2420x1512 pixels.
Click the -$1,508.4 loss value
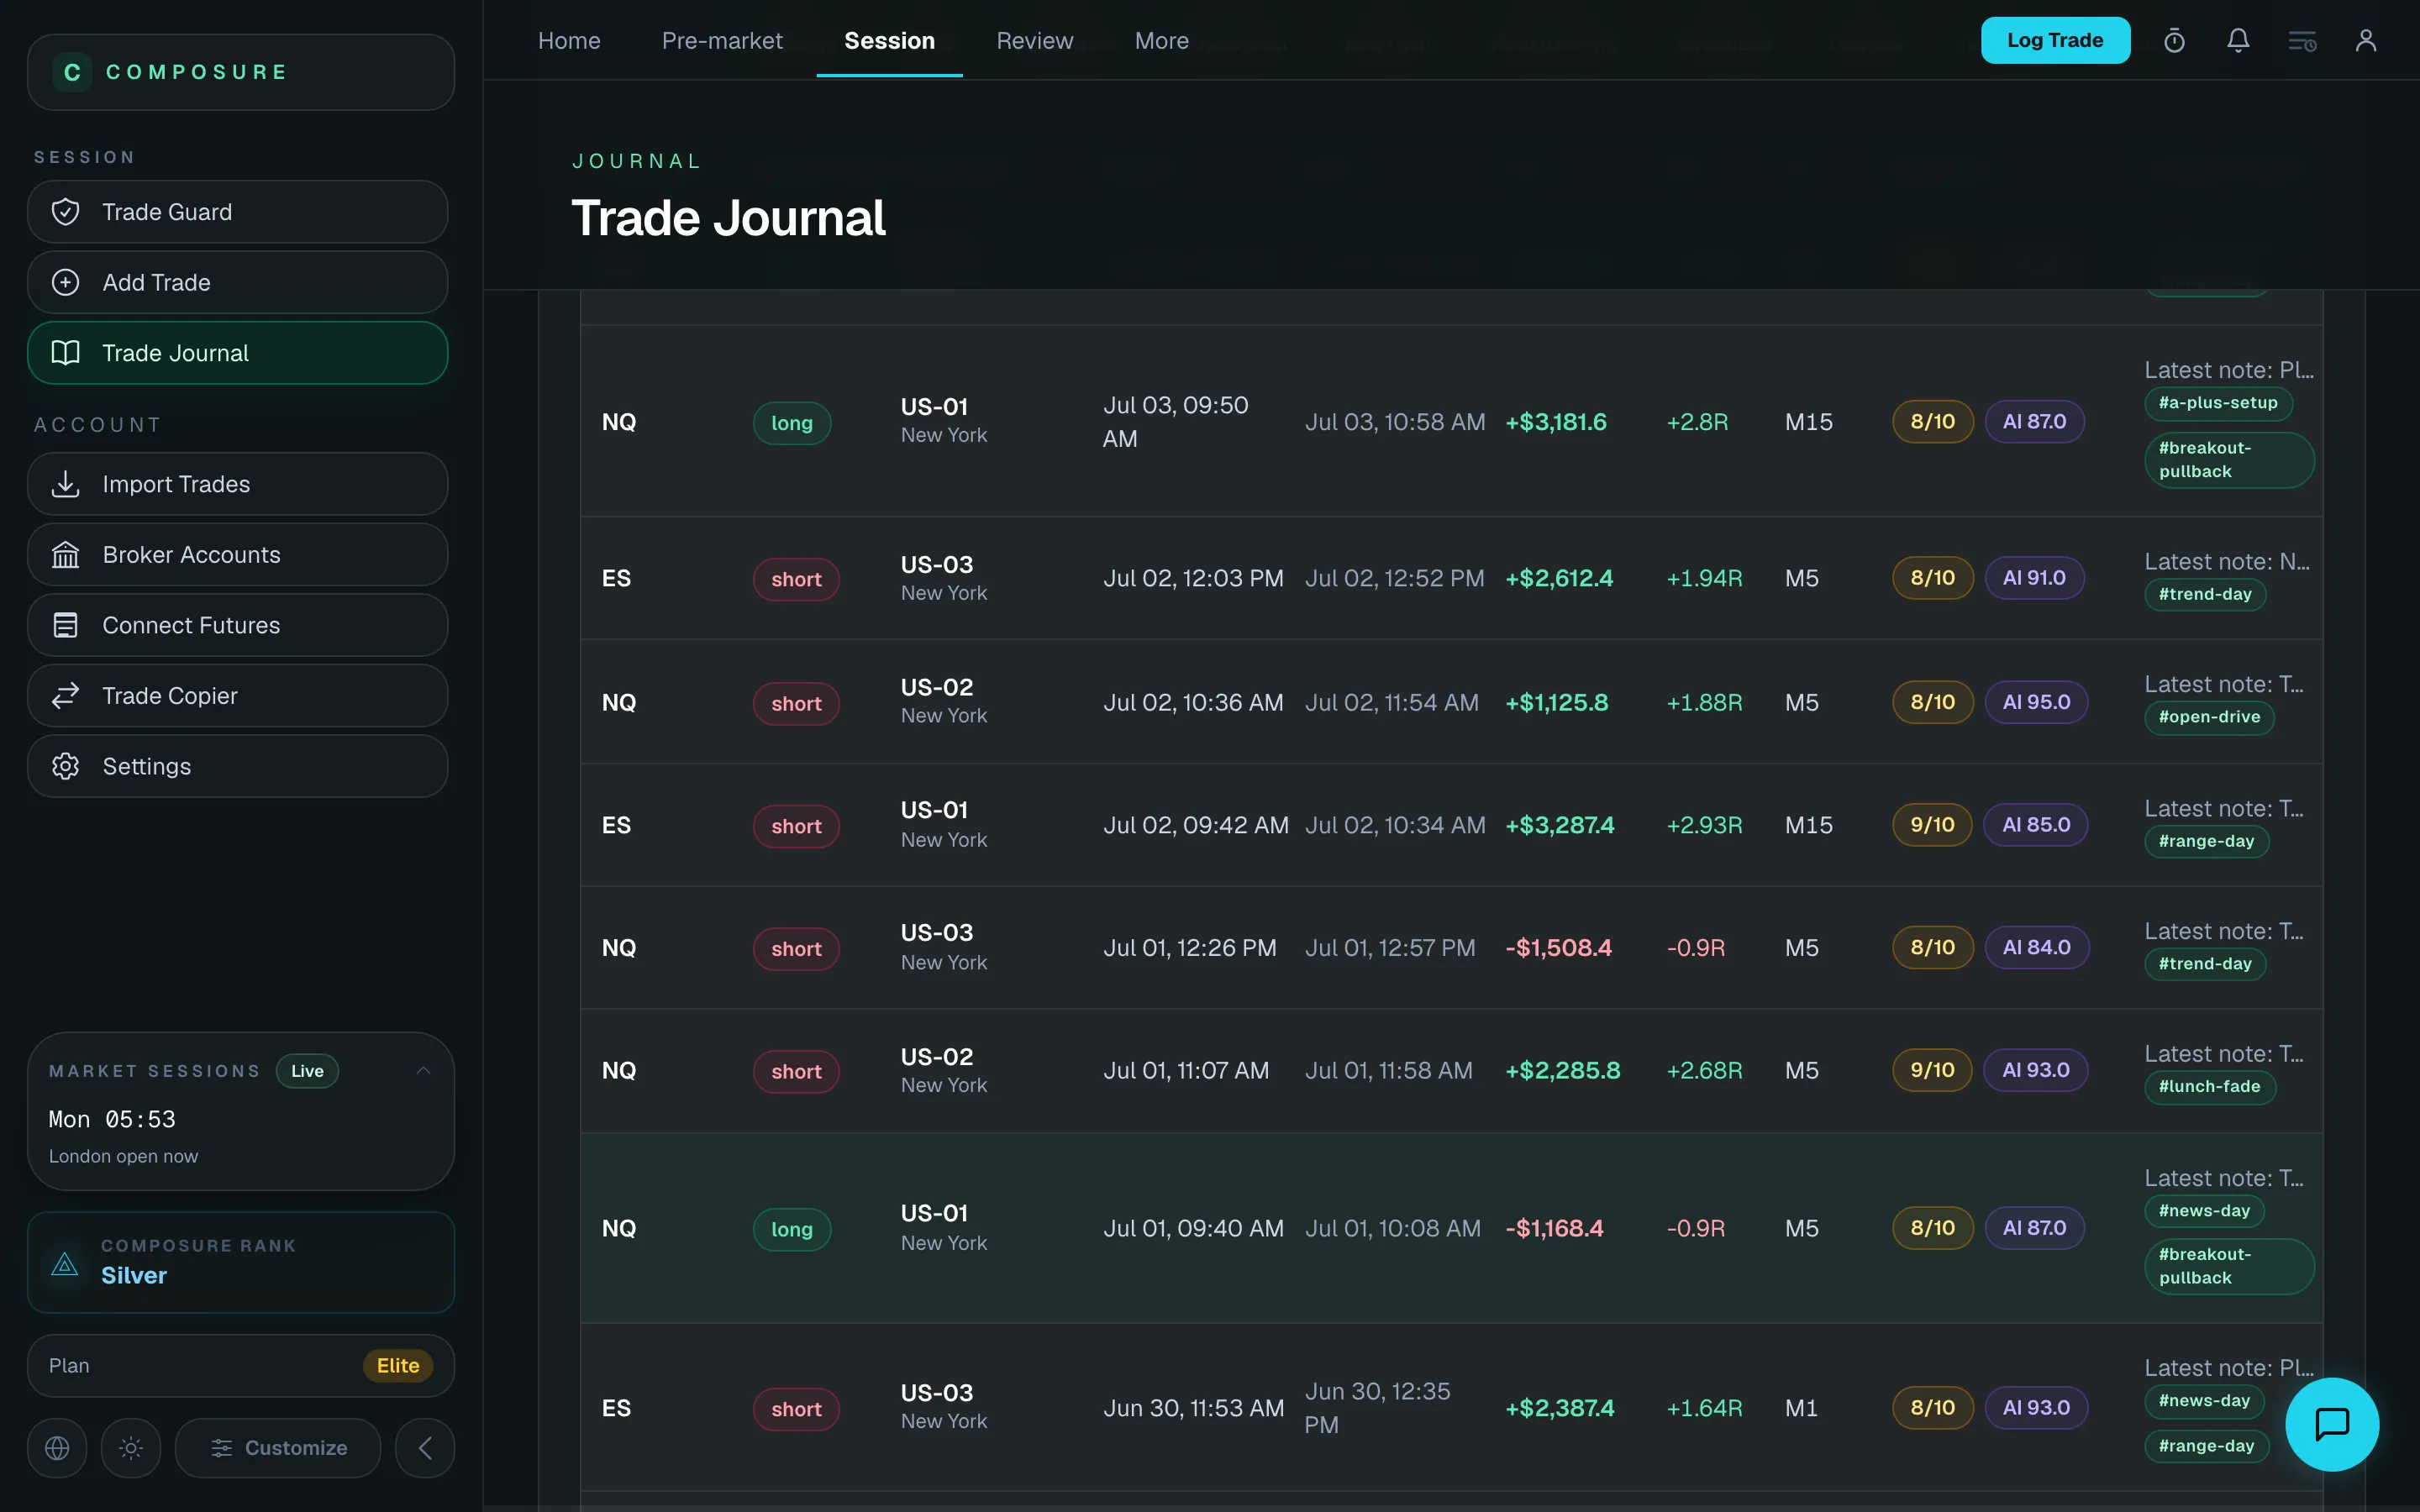[x=1558, y=948]
